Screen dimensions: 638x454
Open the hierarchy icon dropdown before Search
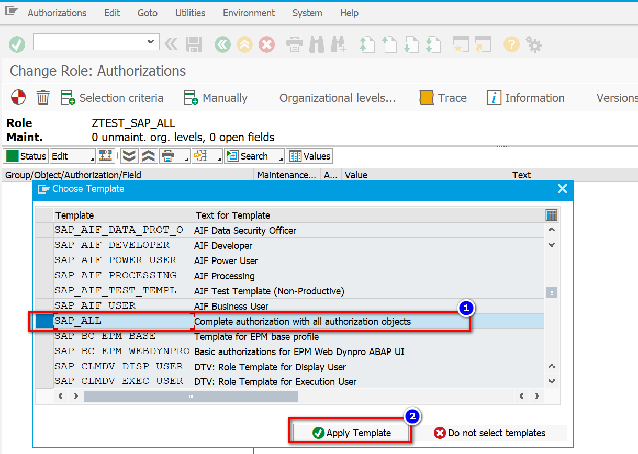coord(207,156)
